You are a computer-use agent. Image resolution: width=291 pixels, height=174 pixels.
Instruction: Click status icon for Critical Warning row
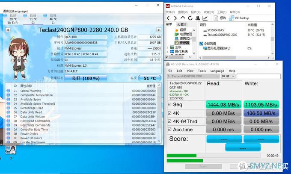tap(9, 91)
